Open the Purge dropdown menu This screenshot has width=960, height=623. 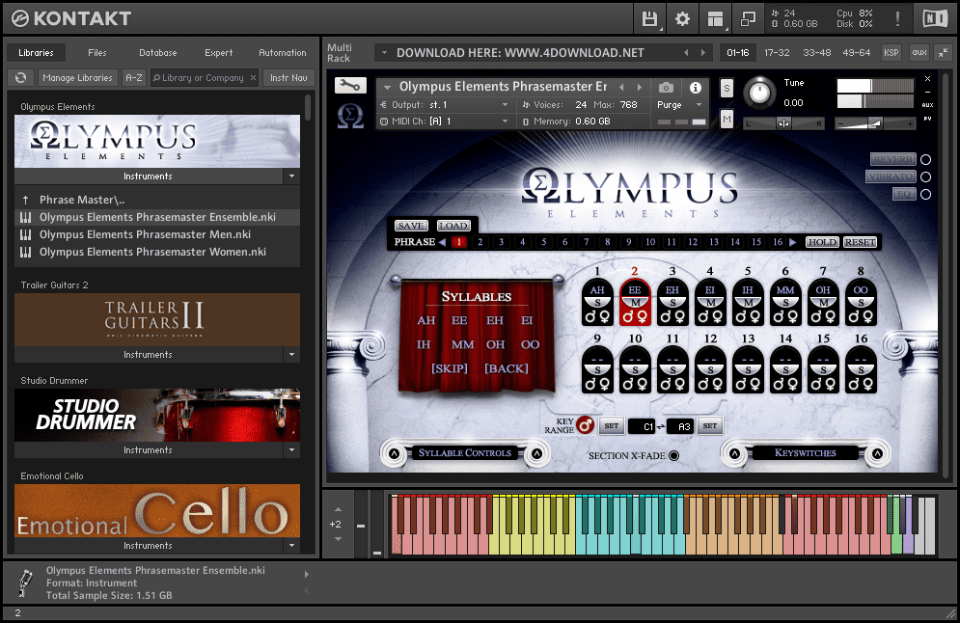click(x=679, y=105)
